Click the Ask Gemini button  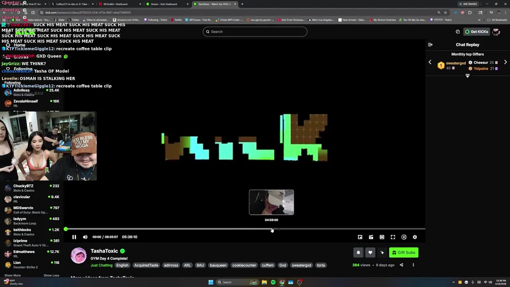[468, 4]
